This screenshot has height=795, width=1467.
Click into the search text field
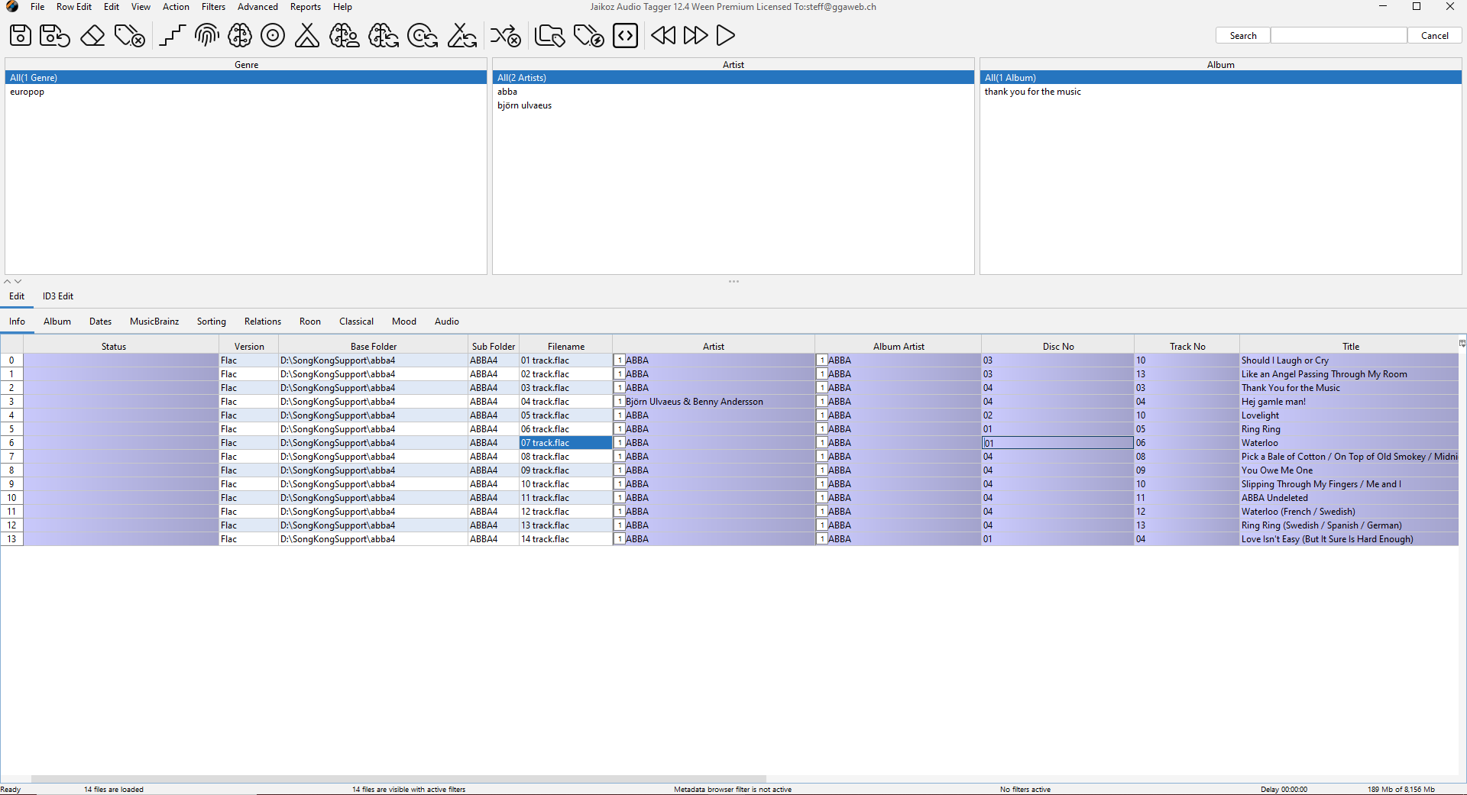click(1338, 36)
